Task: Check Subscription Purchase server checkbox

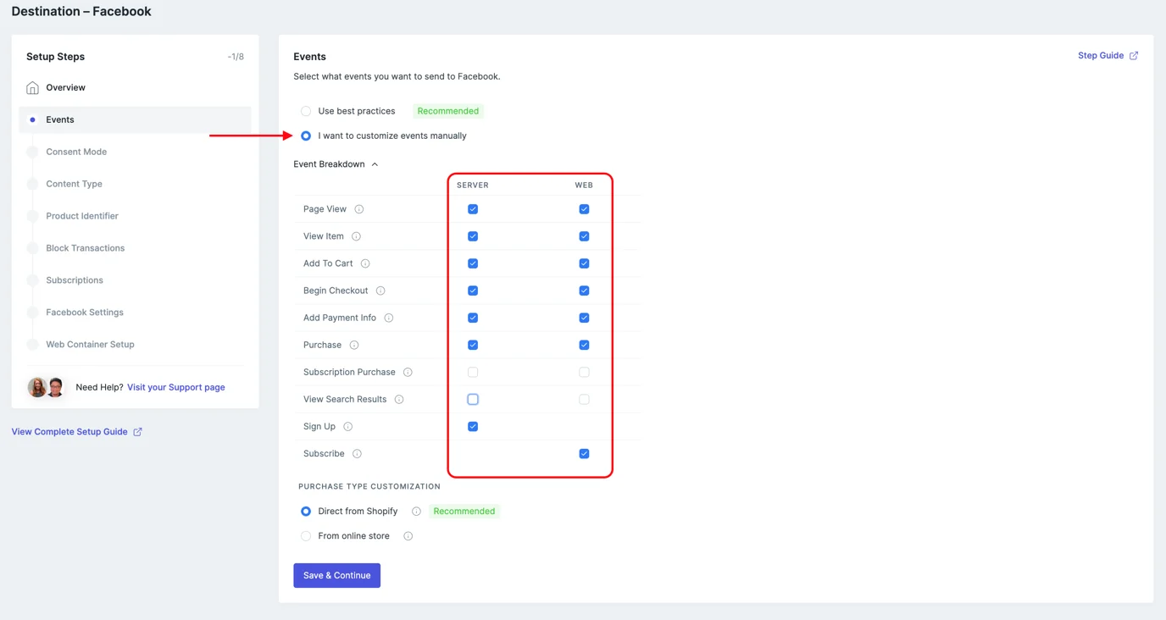Action: pos(473,372)
